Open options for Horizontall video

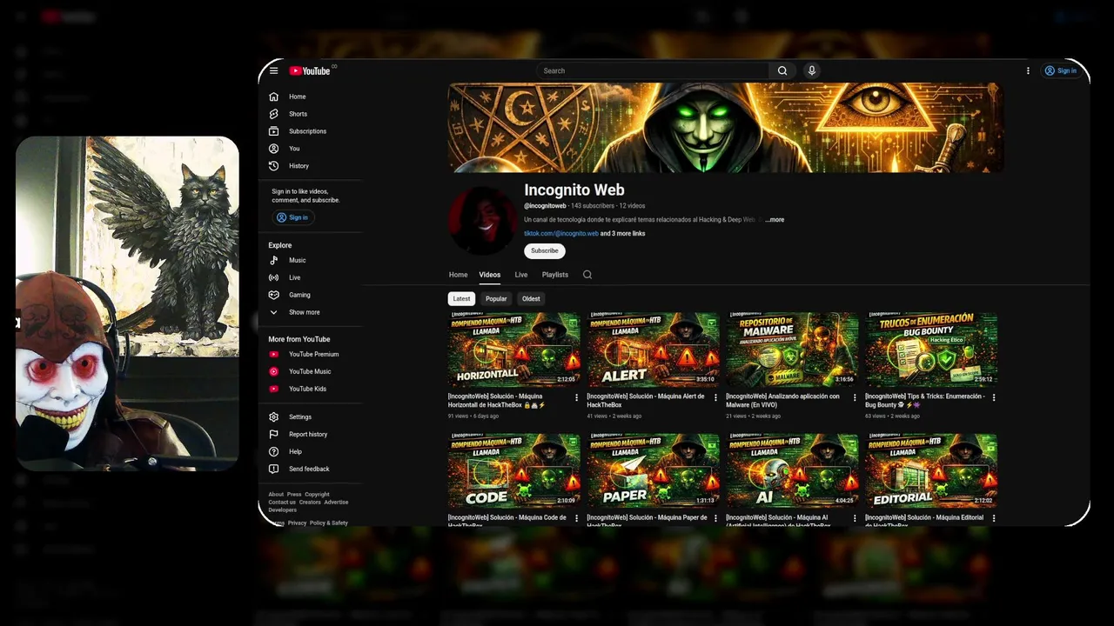click(x=576, y=397)
